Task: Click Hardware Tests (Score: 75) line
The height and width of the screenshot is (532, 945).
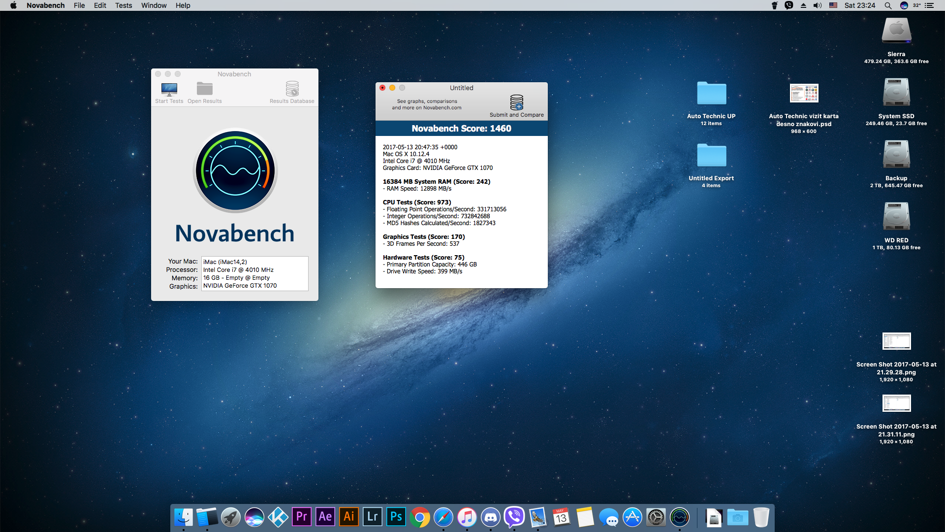Action: click(423, 258)
